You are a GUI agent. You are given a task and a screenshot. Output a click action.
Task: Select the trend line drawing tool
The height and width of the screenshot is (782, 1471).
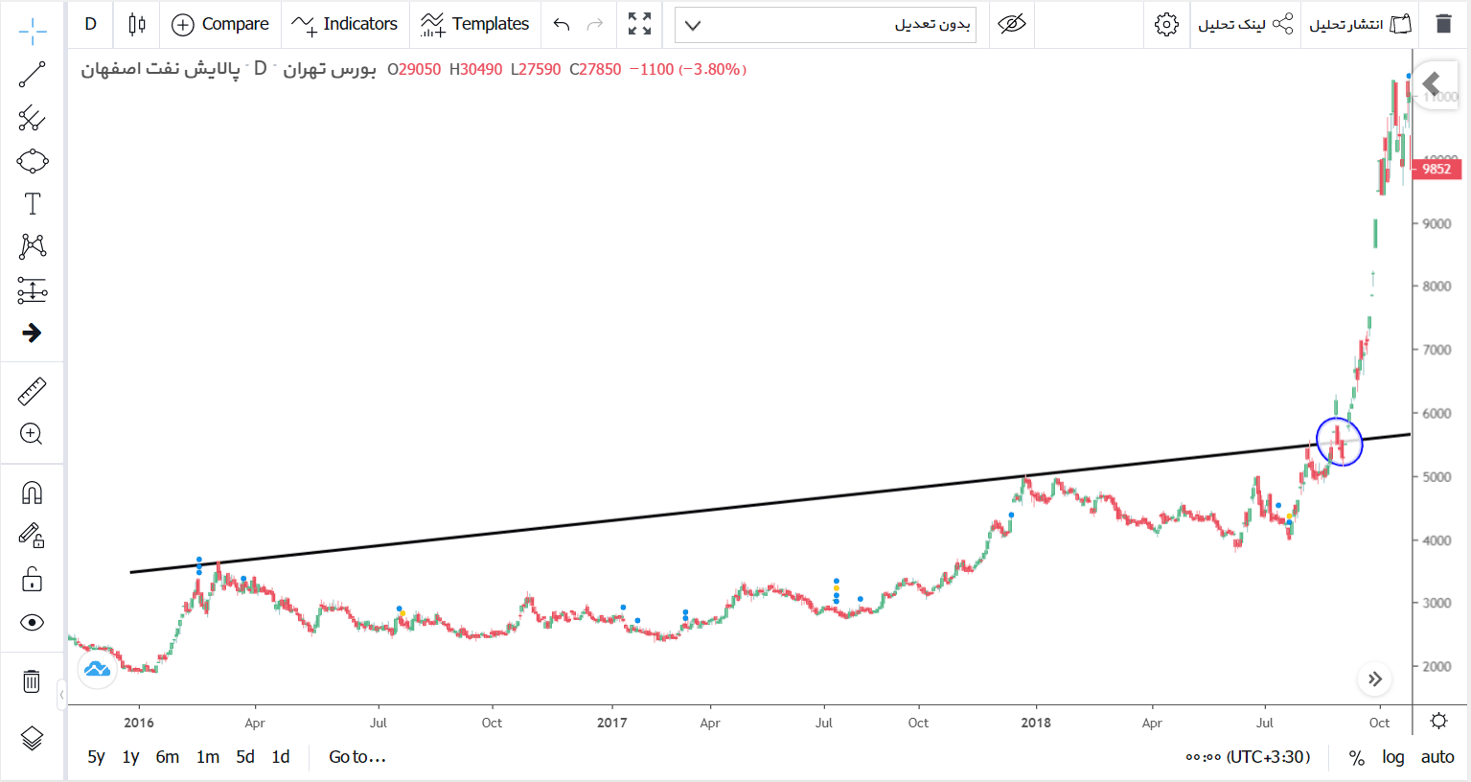tap(32, 75)
